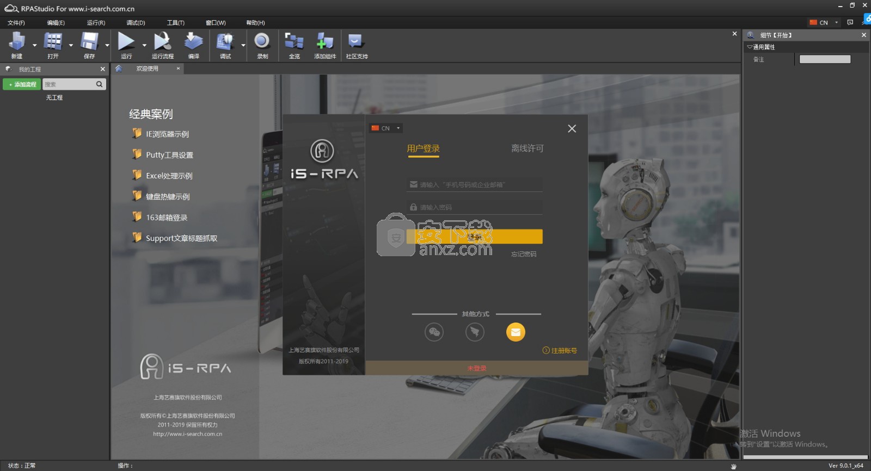Open the 工具(T) menu
This screenshot has height=471, width=871.
click(175, 23)
